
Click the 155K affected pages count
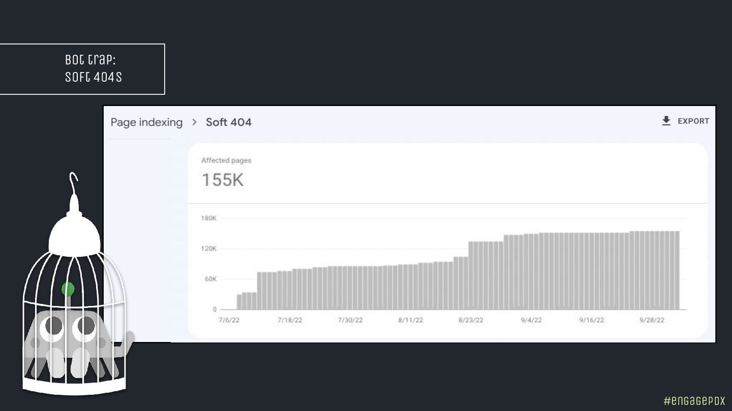click(x=223, y=180)
